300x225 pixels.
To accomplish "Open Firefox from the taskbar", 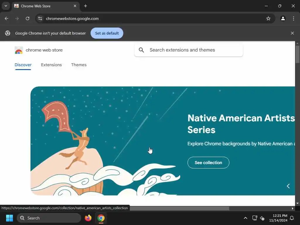I will pos(88,218).
